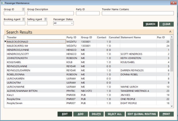
Task: Open the Group ID lookup help icon
Action: [23, 9]
